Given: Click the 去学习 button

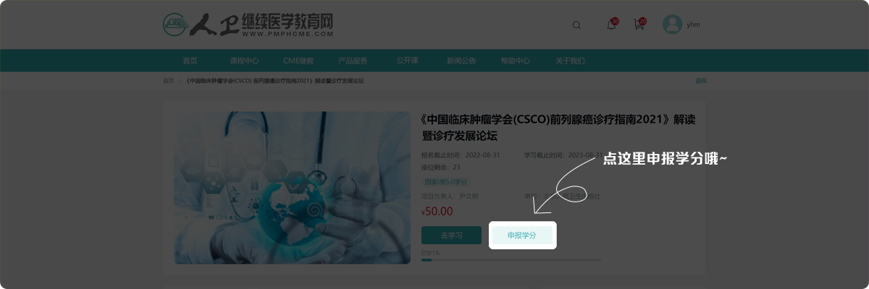Looking at the screenshot, I should pos(451,235).
